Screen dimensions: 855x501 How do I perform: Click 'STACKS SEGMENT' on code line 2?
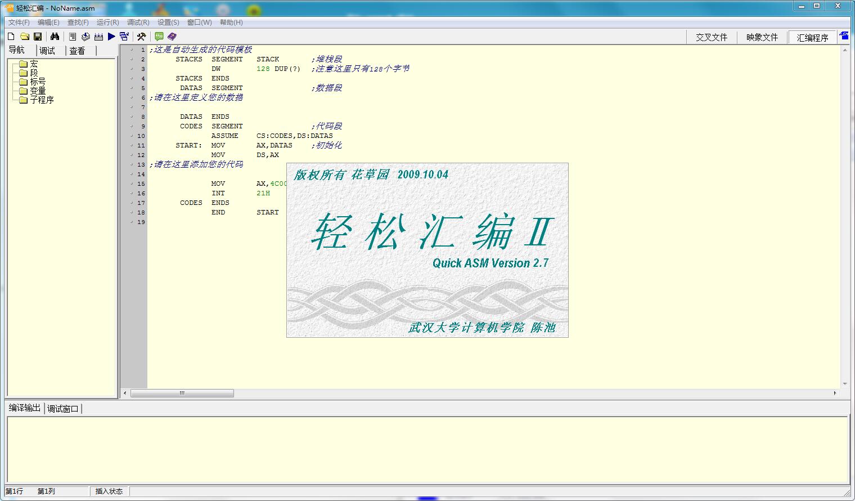click(x=209, y=59)
